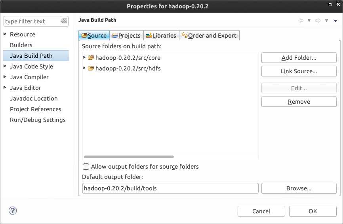Viewport: 343px width, 224px height.
Task: Click the clear filter text icon
Action: click(64, 21)
